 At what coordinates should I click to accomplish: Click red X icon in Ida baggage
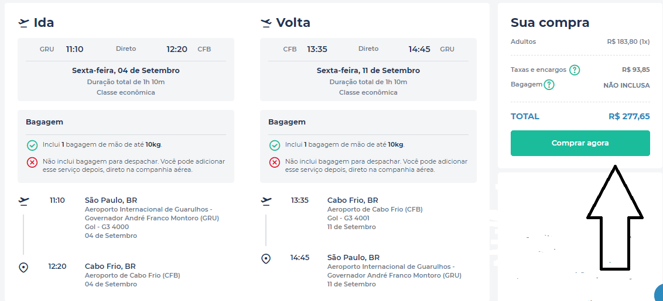tap(32, 162)
